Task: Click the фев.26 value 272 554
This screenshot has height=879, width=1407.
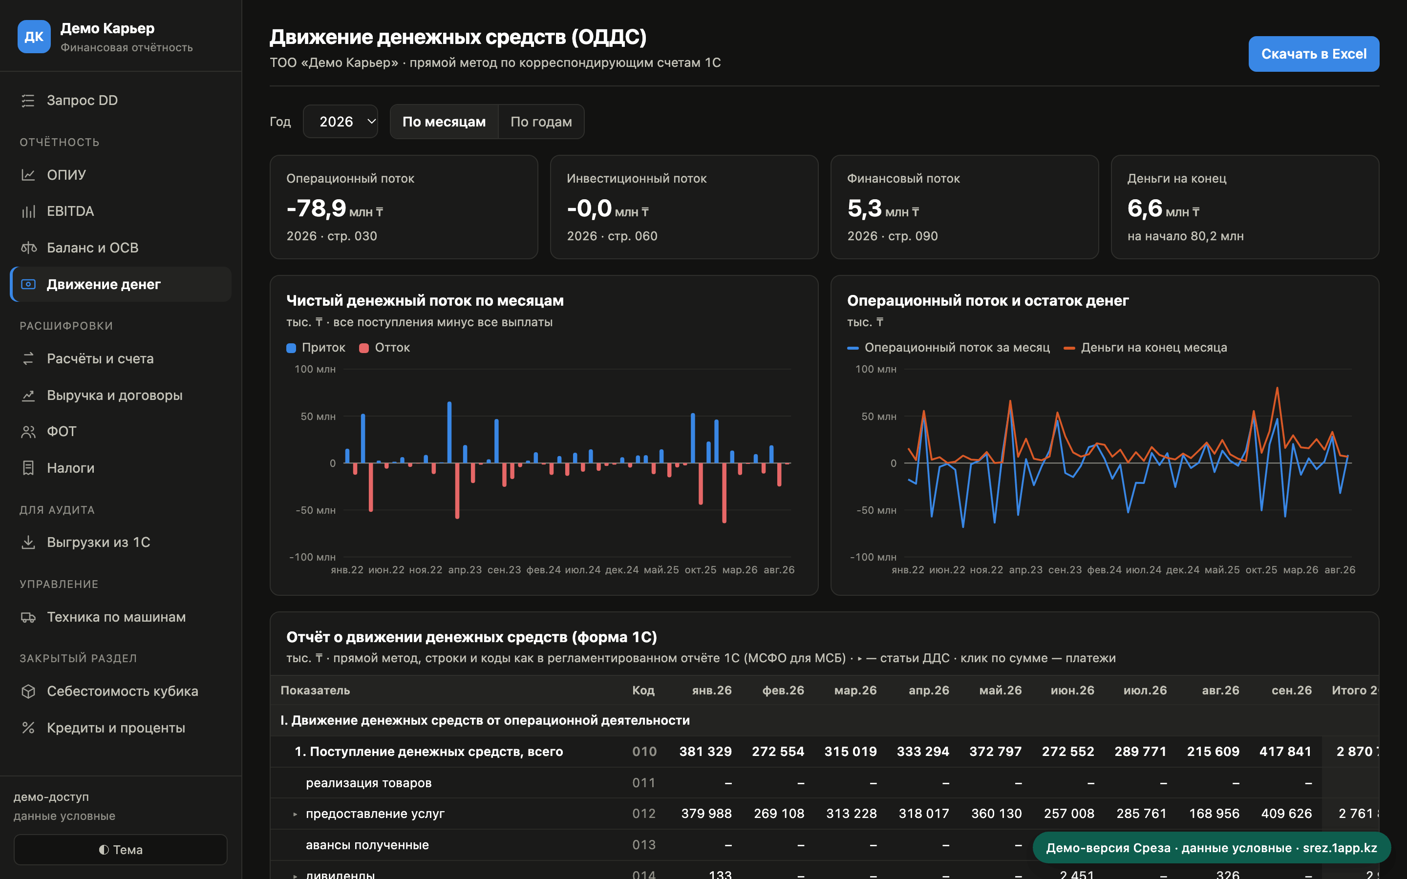Action: 778,752
